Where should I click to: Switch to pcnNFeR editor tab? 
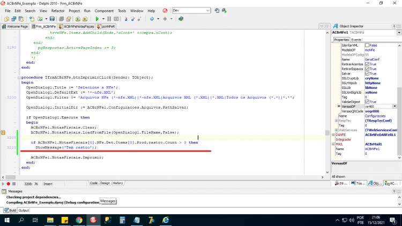(106, 26)
